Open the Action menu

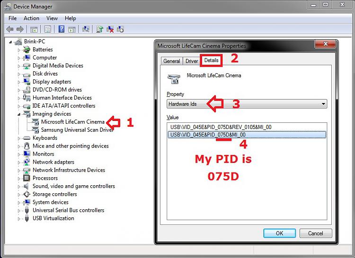(x=31, y=18)
